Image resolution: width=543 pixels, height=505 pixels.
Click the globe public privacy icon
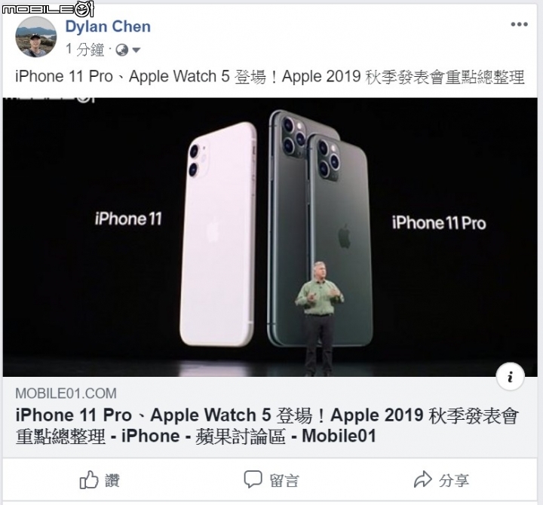pyautogui.click(x=122, y=50)
